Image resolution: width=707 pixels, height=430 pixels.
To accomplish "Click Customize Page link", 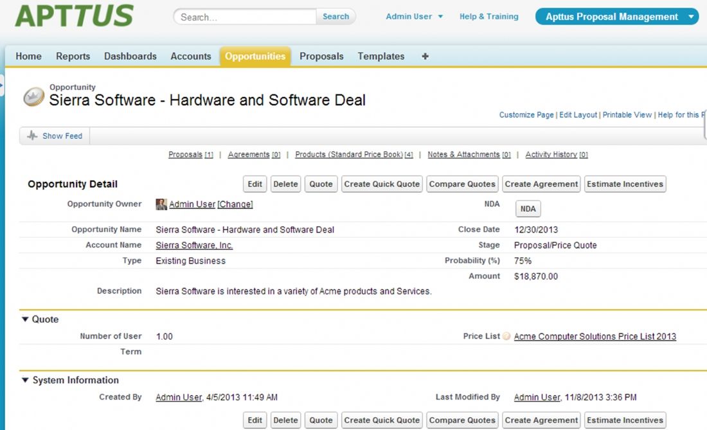I will [x=526, y=115].
